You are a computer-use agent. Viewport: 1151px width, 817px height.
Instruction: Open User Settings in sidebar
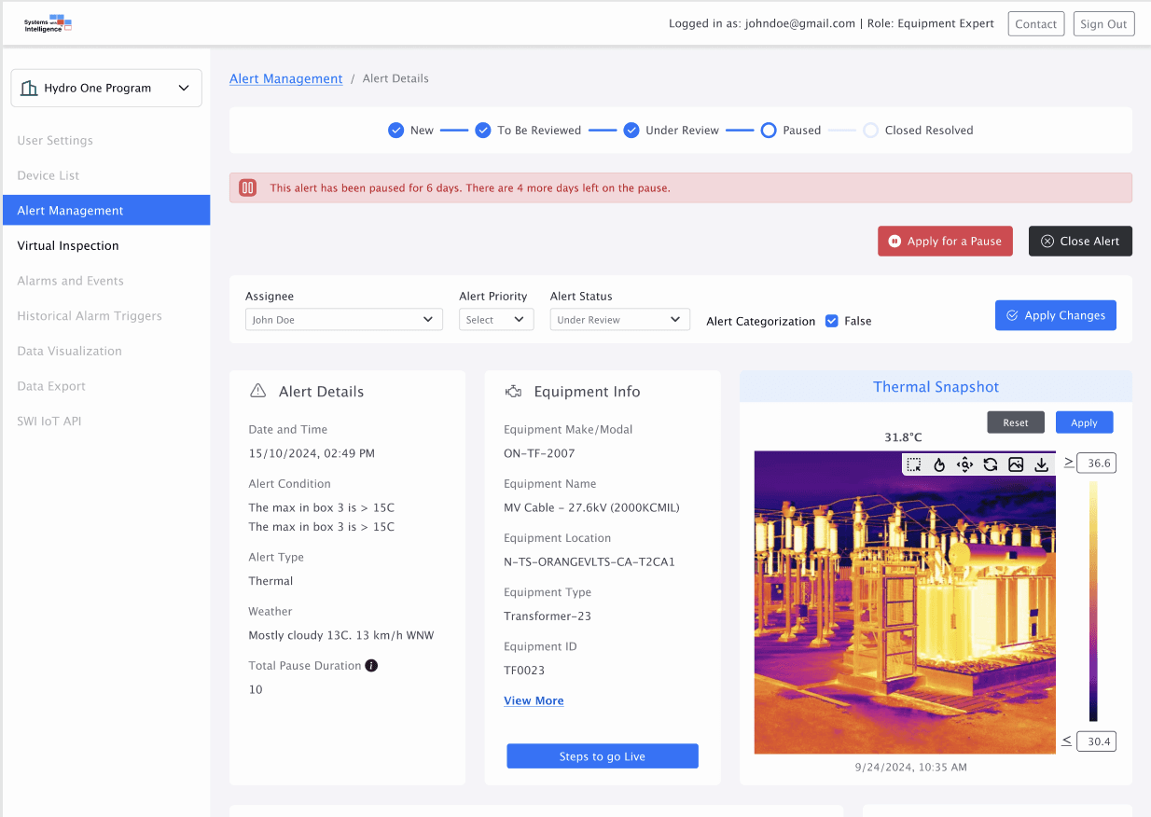(x=55, y=141)
